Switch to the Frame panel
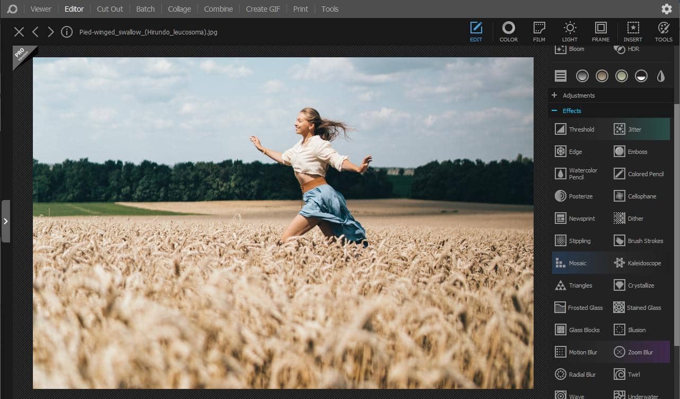The image size is (680, 399). pos(600,31)
